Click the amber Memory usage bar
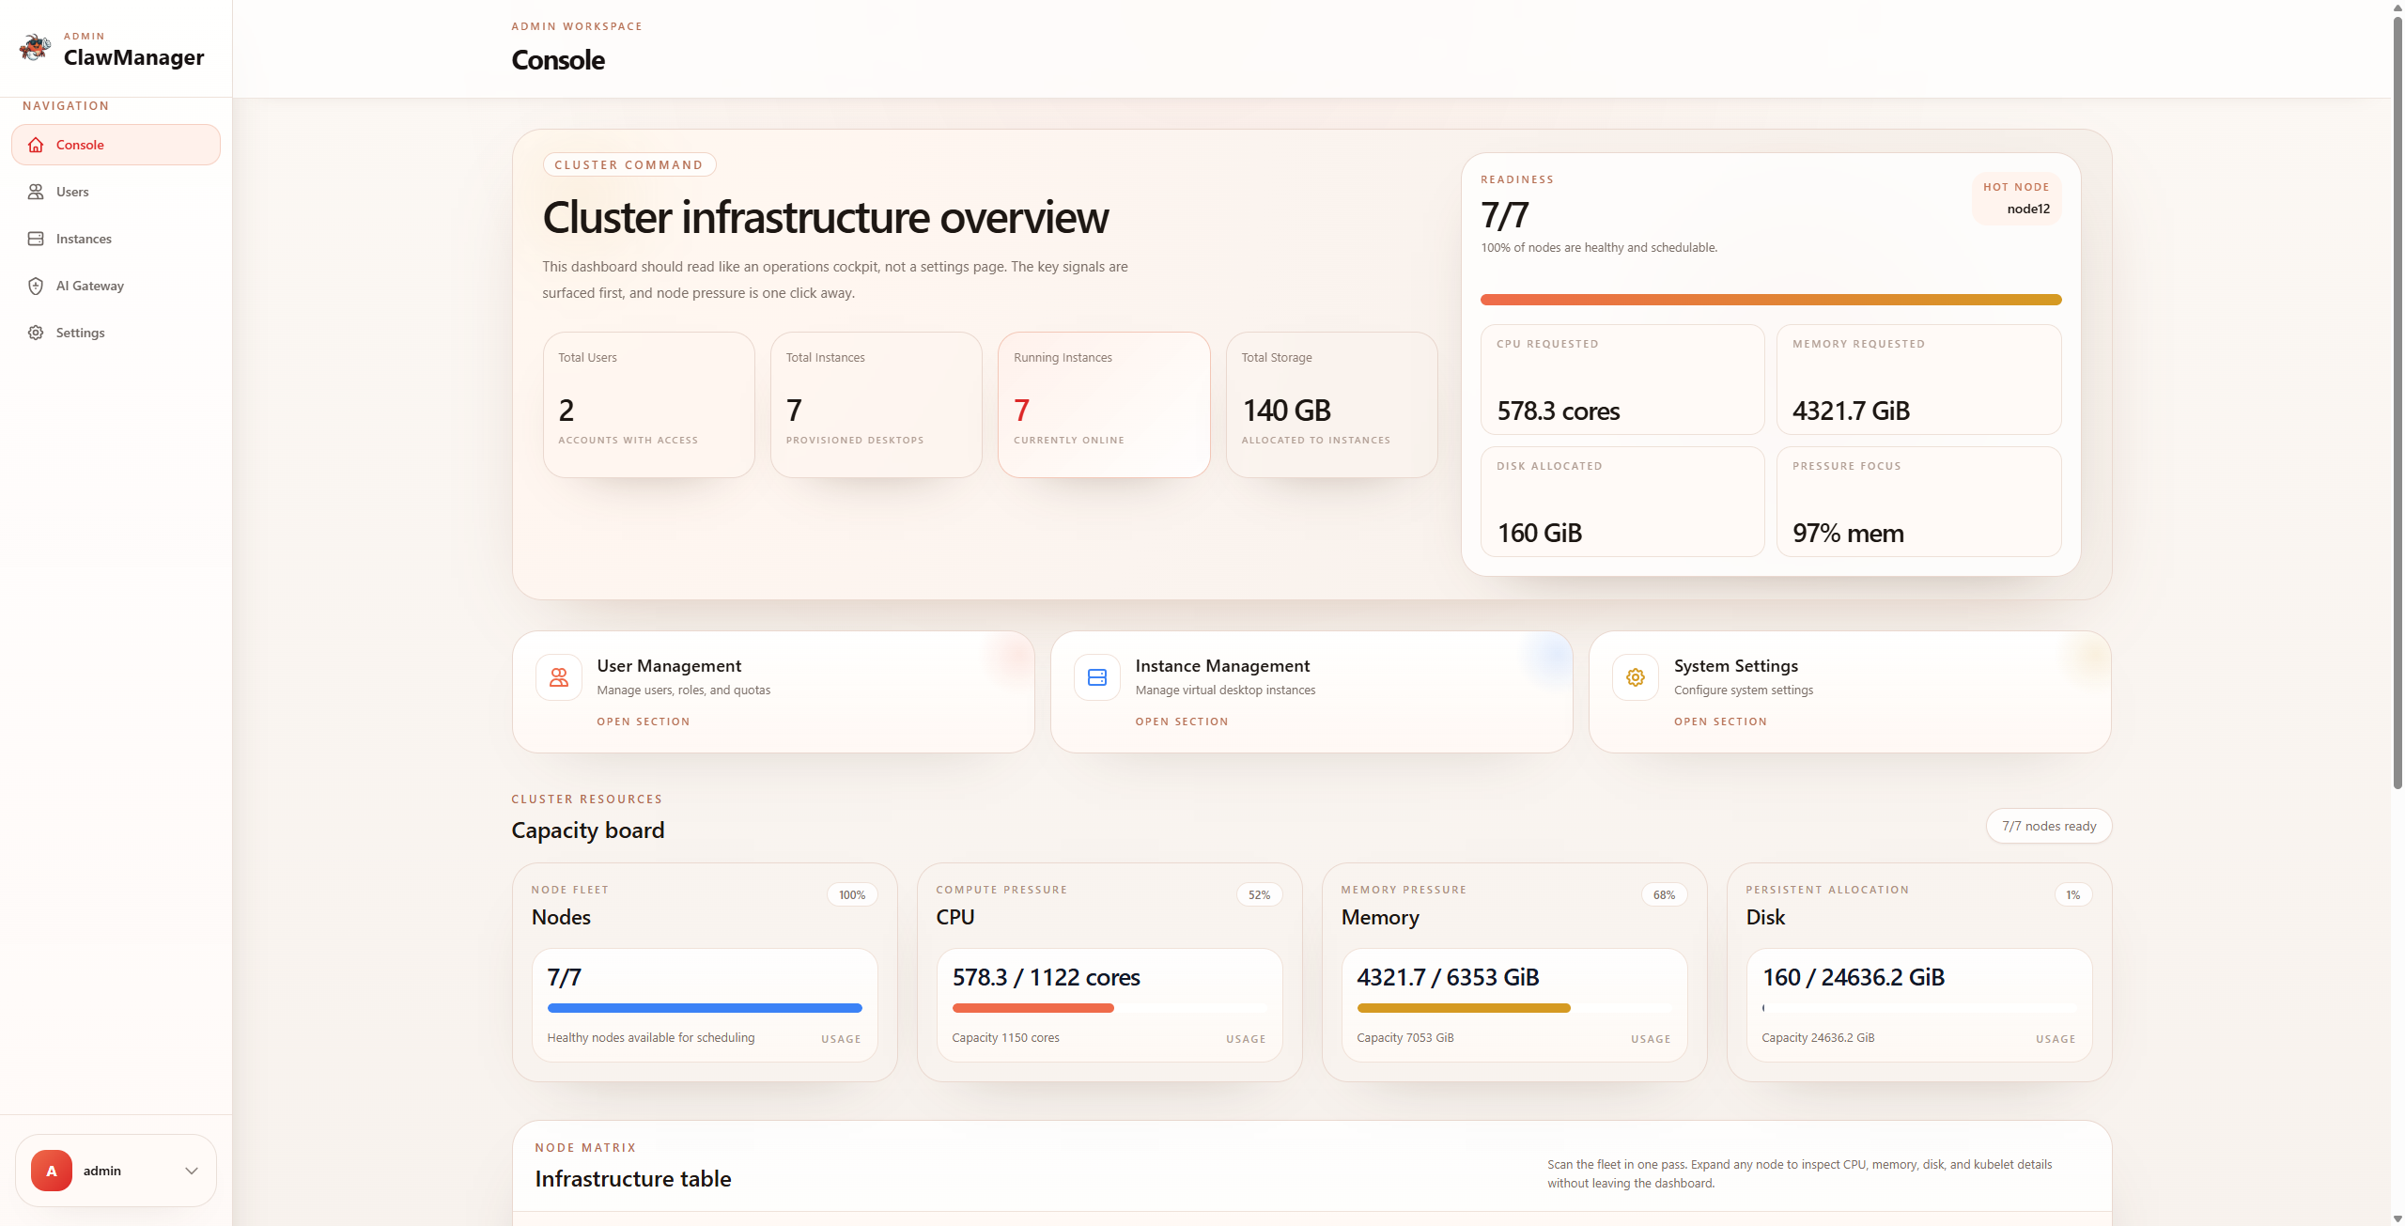The height and width of the screenshot is (1226, 2405). [1464, 1008]
